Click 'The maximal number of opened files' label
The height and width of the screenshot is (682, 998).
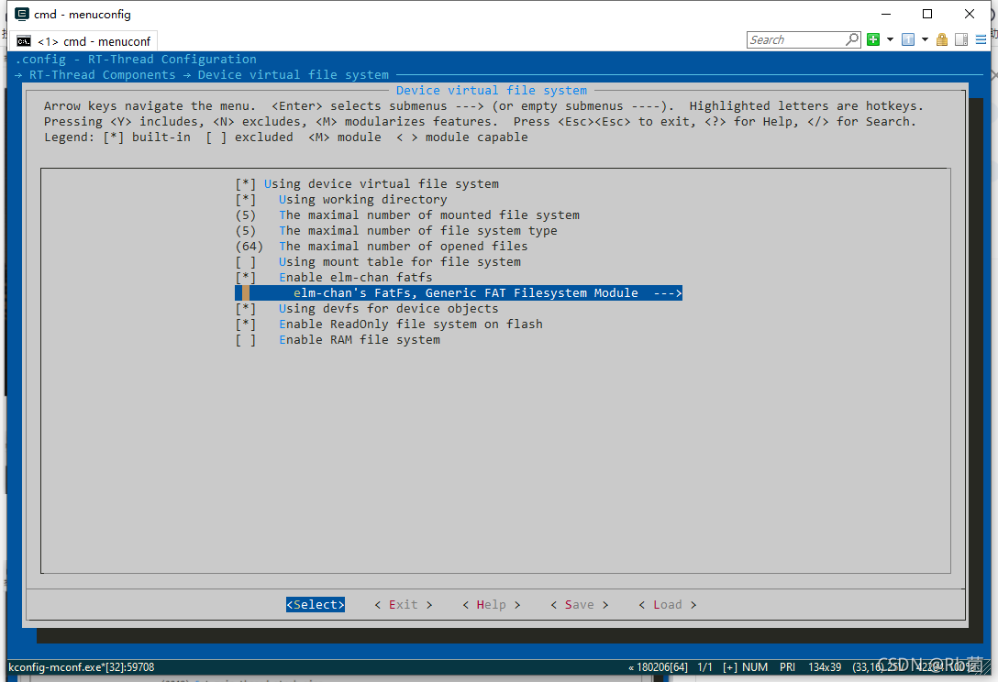click(x=404, y=247)
